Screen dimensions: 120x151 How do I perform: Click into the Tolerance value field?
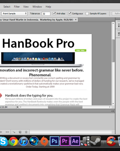tap(46, 14)
